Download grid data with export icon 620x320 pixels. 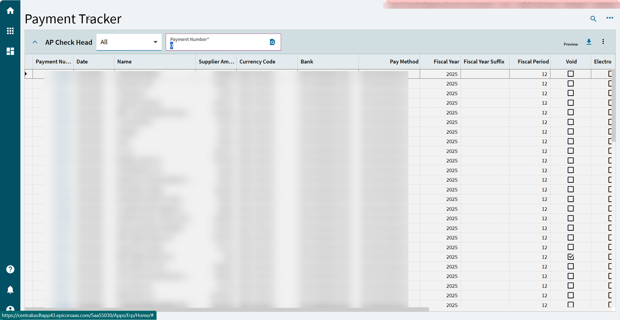point(589,42)
